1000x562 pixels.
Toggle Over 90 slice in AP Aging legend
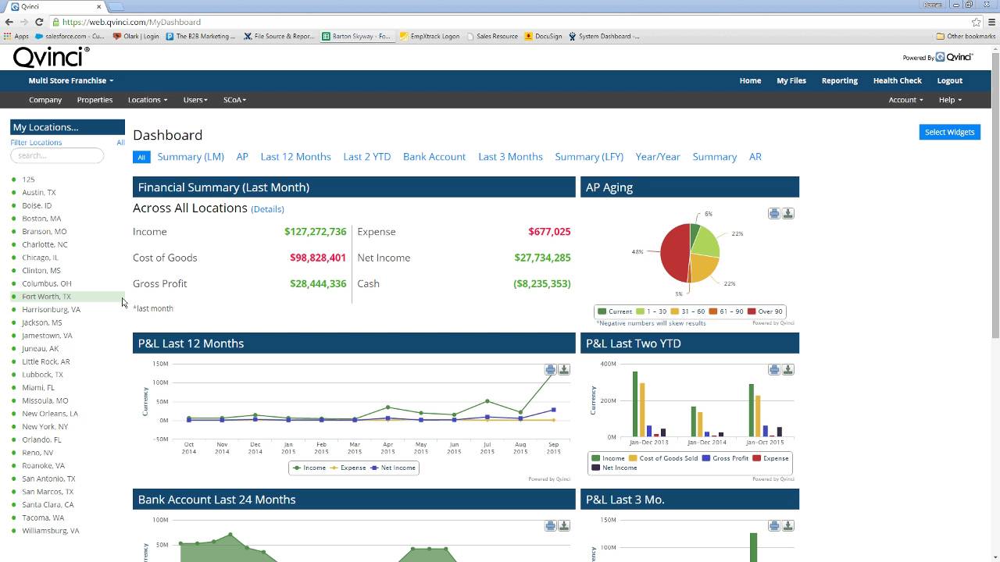[x=764, y=311]
